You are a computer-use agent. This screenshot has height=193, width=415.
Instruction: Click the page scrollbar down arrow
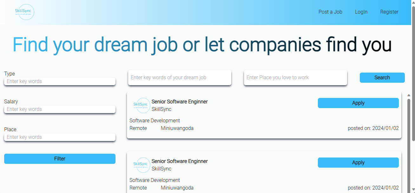(x=413, y=190)
